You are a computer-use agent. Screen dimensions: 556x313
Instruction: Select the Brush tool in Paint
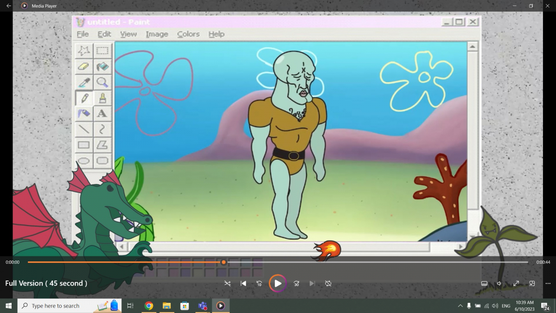tap(102, 98)
